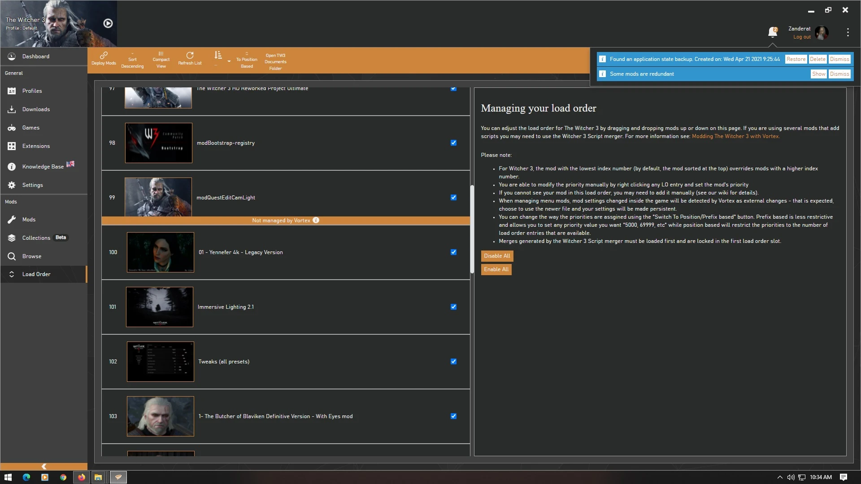Switch To Position Based priorities
Viewport: 861px width, 484px height.
pyautogui.click(x=247, y=60)
